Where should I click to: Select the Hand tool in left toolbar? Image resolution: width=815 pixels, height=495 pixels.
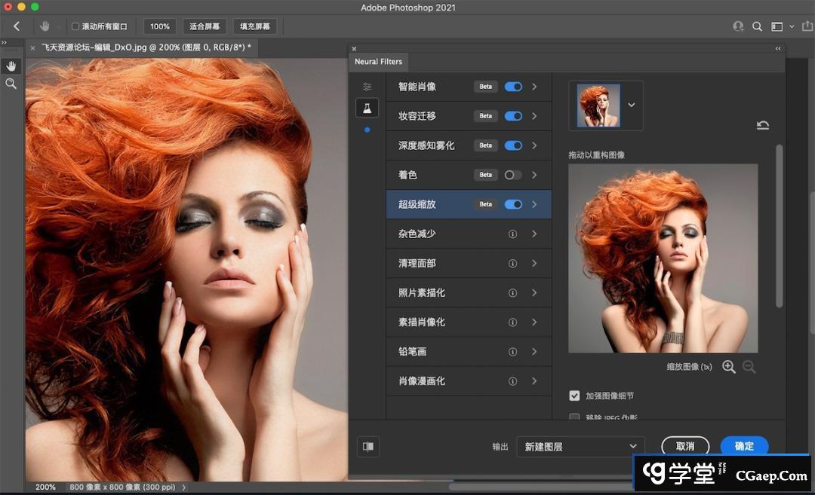point(11,66)
